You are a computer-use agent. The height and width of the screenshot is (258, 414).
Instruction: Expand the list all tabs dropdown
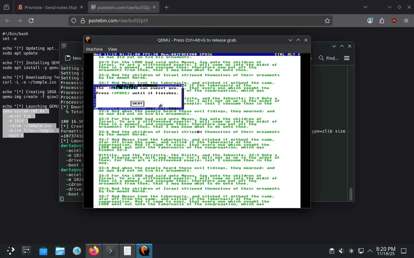[x=365, y=7]
